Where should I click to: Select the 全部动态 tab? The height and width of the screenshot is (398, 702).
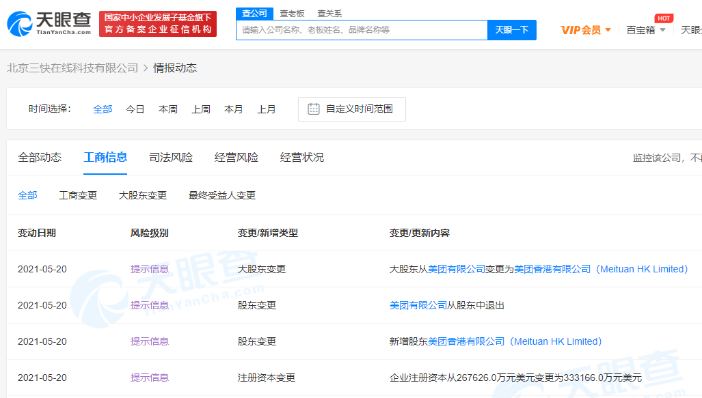coord(40,158)
